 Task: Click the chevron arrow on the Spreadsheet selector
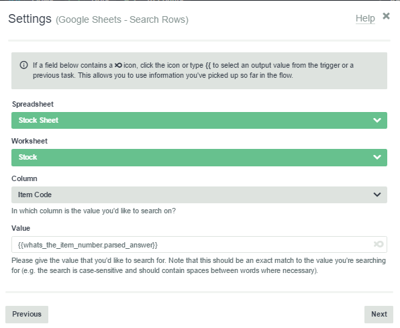point(377,120)
